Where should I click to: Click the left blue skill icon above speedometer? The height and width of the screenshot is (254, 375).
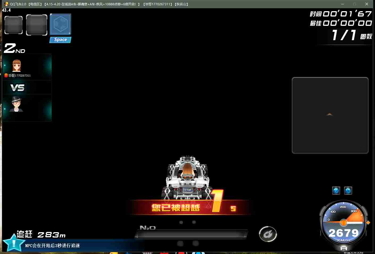336,190
